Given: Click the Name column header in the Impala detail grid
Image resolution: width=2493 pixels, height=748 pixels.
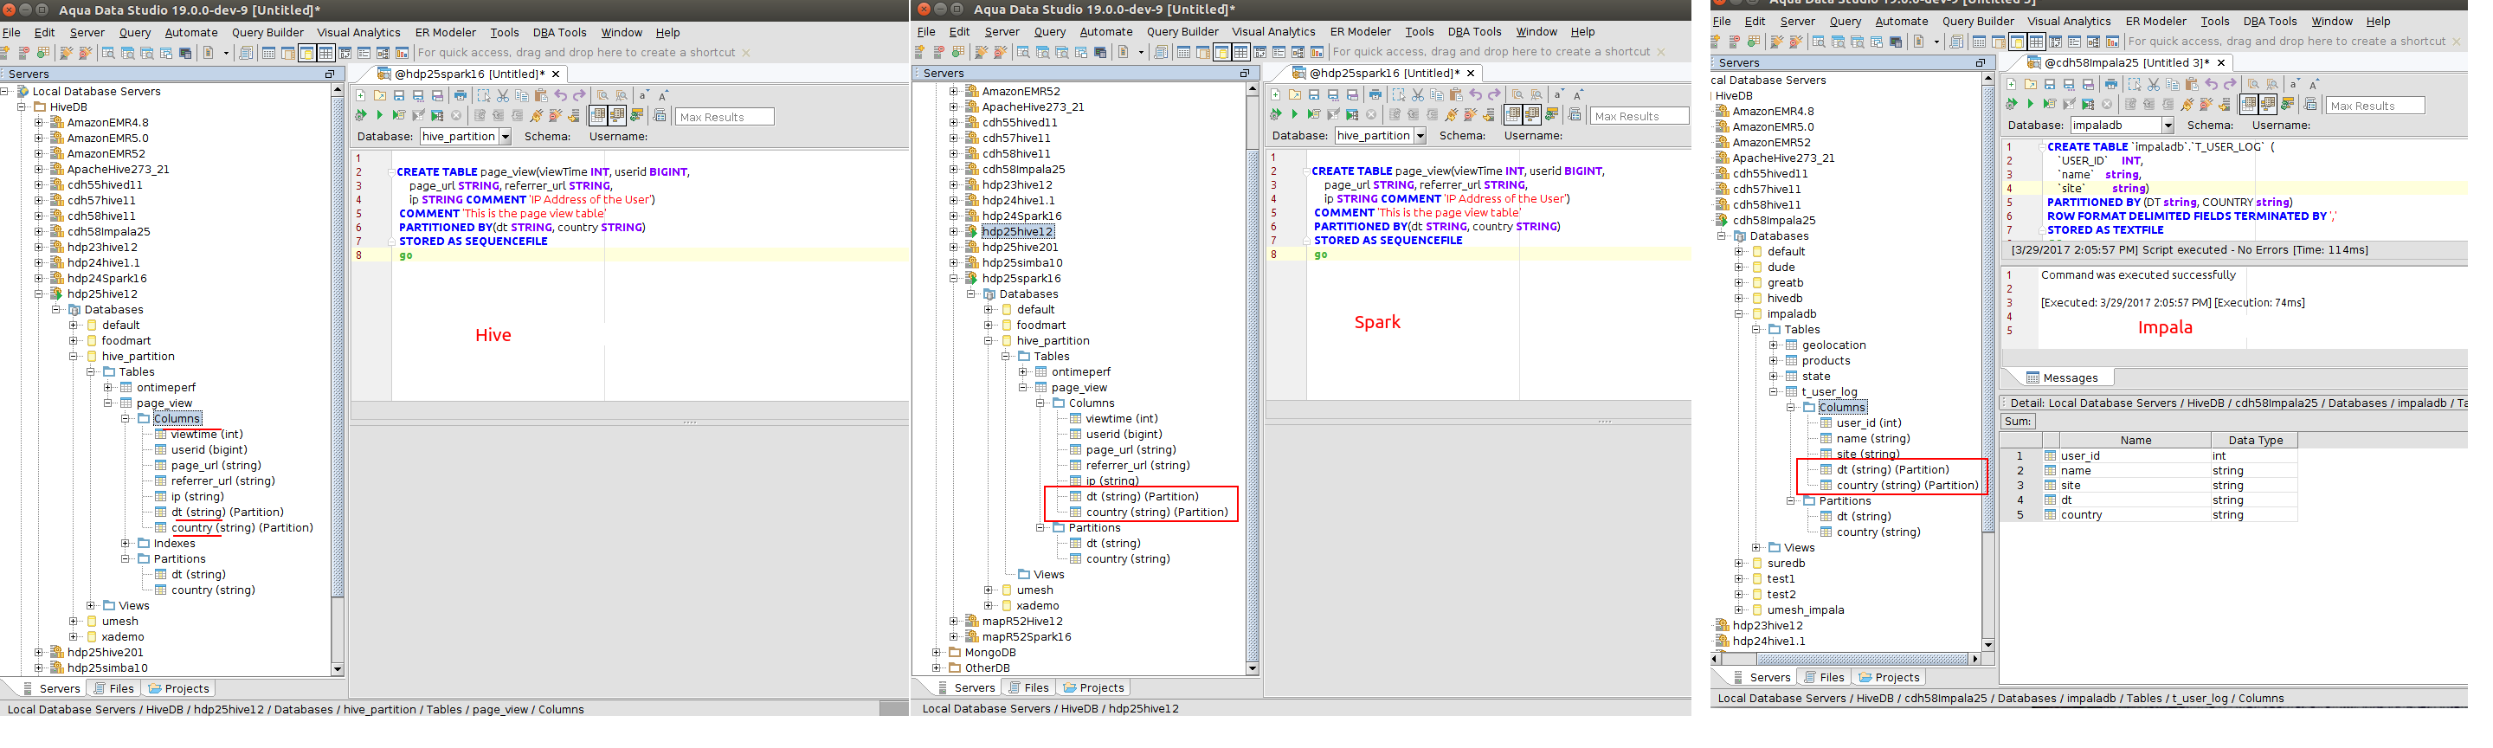Looking at the screenshot, I should (x=2135, y=441).
